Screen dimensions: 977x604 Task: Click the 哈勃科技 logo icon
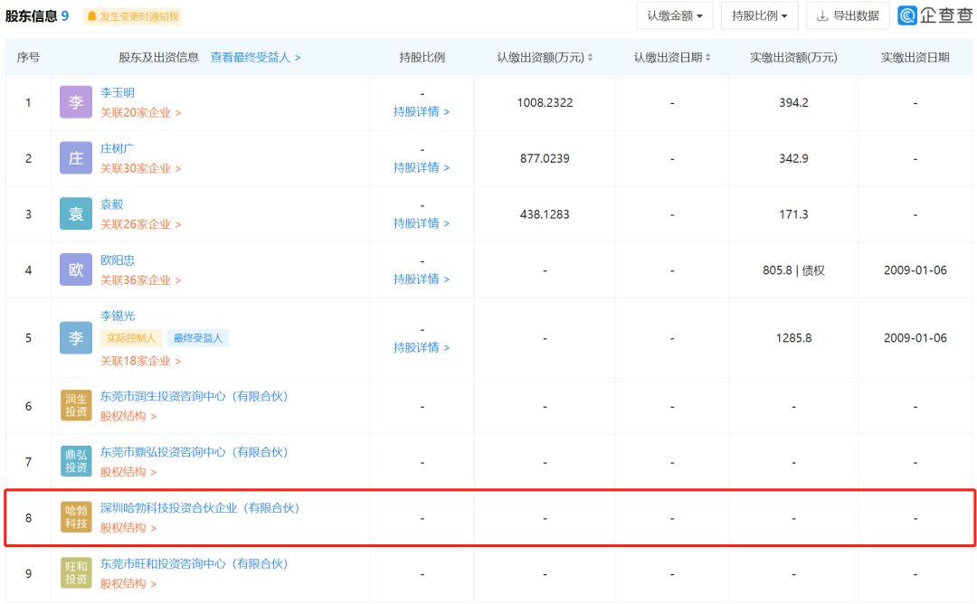[x=75, y=517]
